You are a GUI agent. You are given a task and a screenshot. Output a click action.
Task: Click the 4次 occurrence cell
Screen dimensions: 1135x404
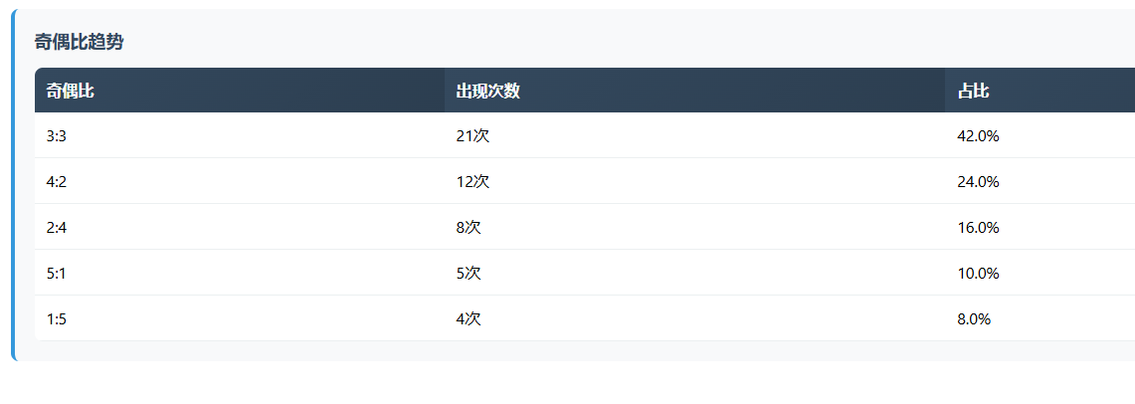point(469,319)
